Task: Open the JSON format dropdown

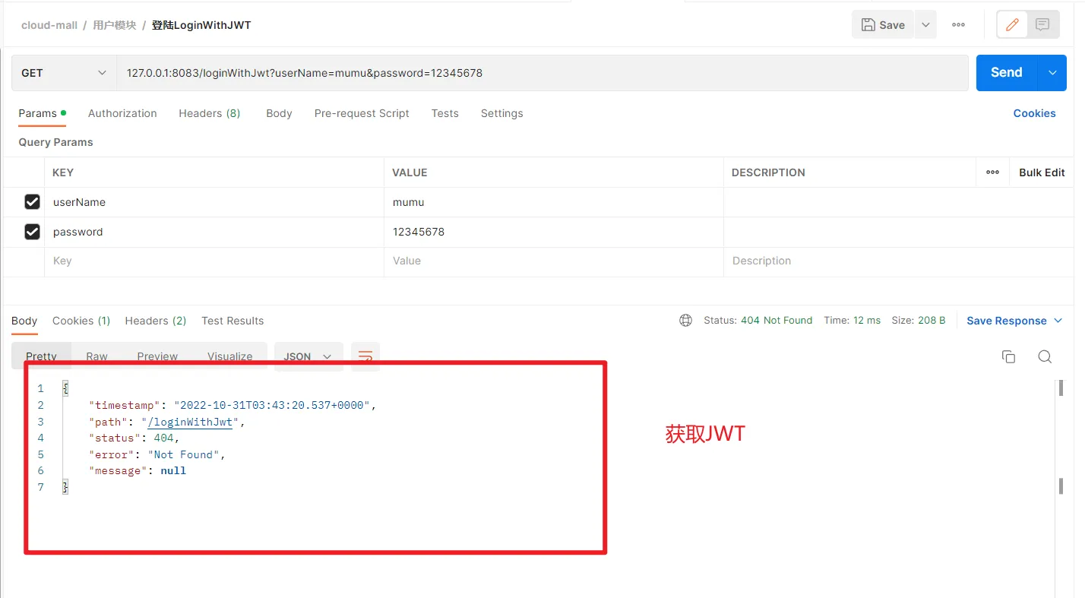Action: coord(308,356)
